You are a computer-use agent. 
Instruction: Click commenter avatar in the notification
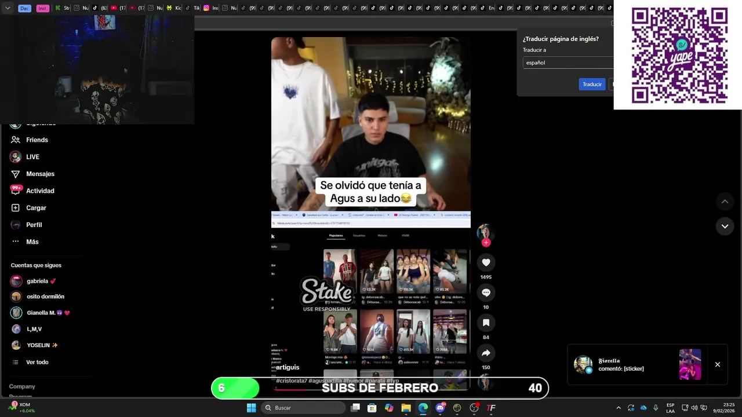click(x=583, y=364)
